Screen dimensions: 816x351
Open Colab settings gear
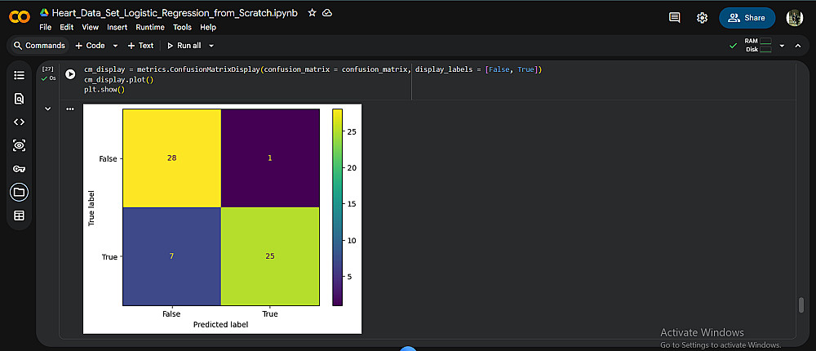[702, 17]
